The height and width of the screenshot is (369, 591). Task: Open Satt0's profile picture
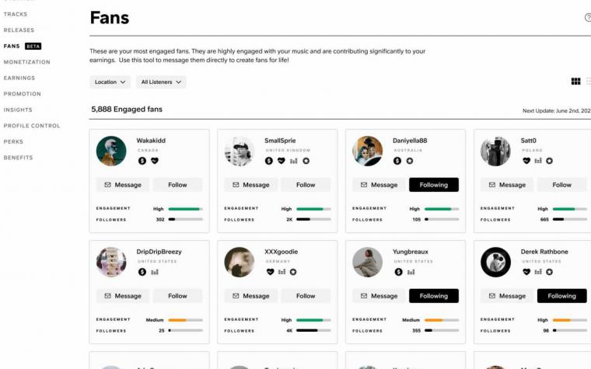click(495, 151)
